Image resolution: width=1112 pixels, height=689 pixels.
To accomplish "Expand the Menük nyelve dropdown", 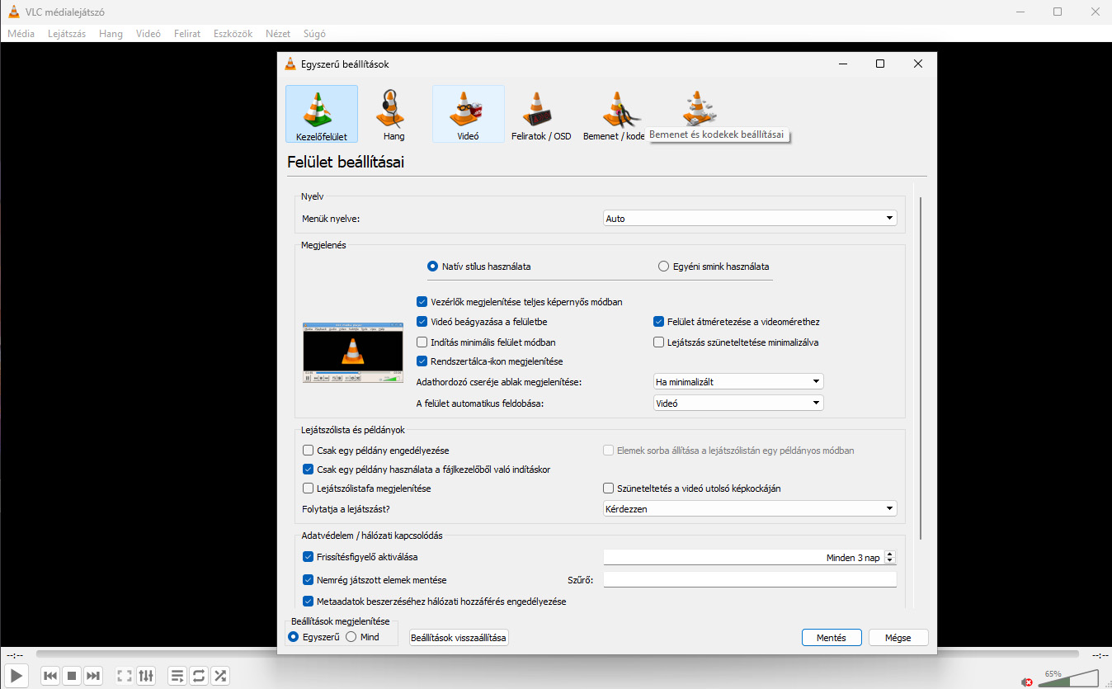I will tap(749, 219).
